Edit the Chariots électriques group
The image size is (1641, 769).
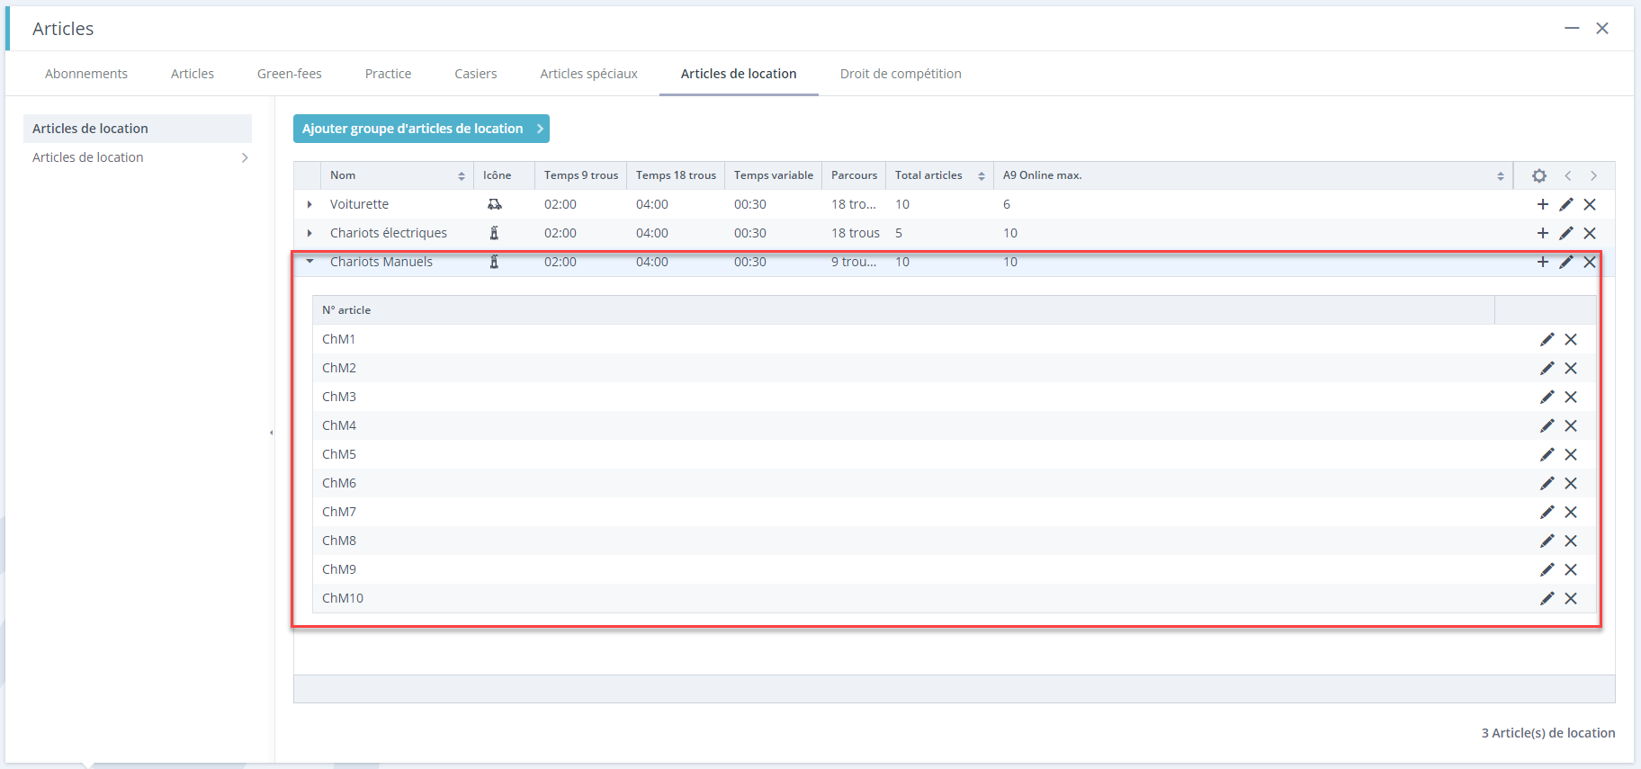pos(1566,233)
